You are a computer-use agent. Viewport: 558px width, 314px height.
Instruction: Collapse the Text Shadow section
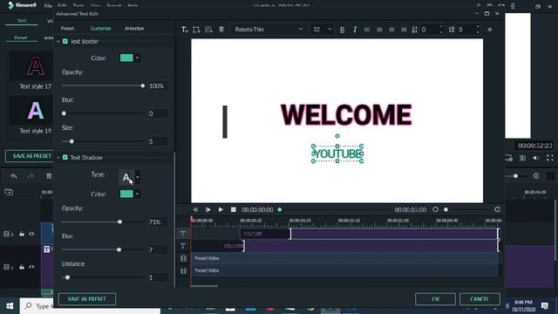(x=58, y=157)
